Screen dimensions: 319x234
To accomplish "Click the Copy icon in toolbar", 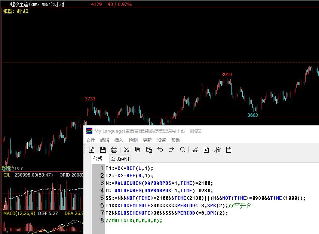I will coord(138,150).
